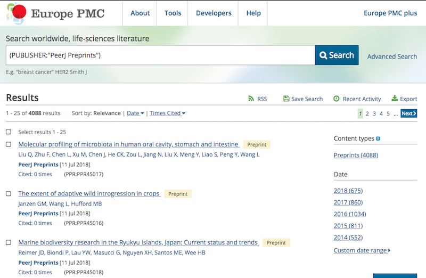Sort results by Relevance

(x=107, y=113)
